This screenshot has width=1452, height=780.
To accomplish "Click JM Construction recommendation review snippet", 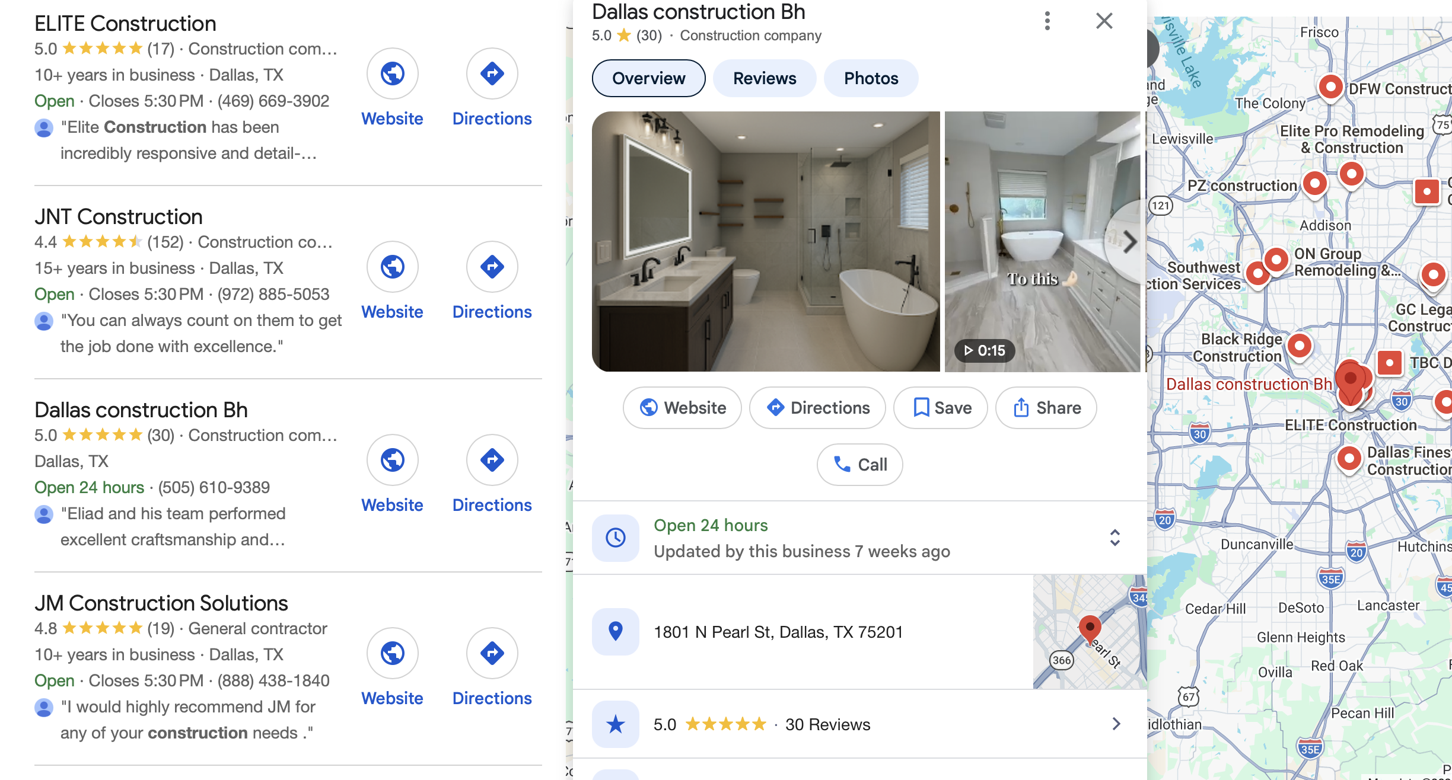I will [188, 720].
